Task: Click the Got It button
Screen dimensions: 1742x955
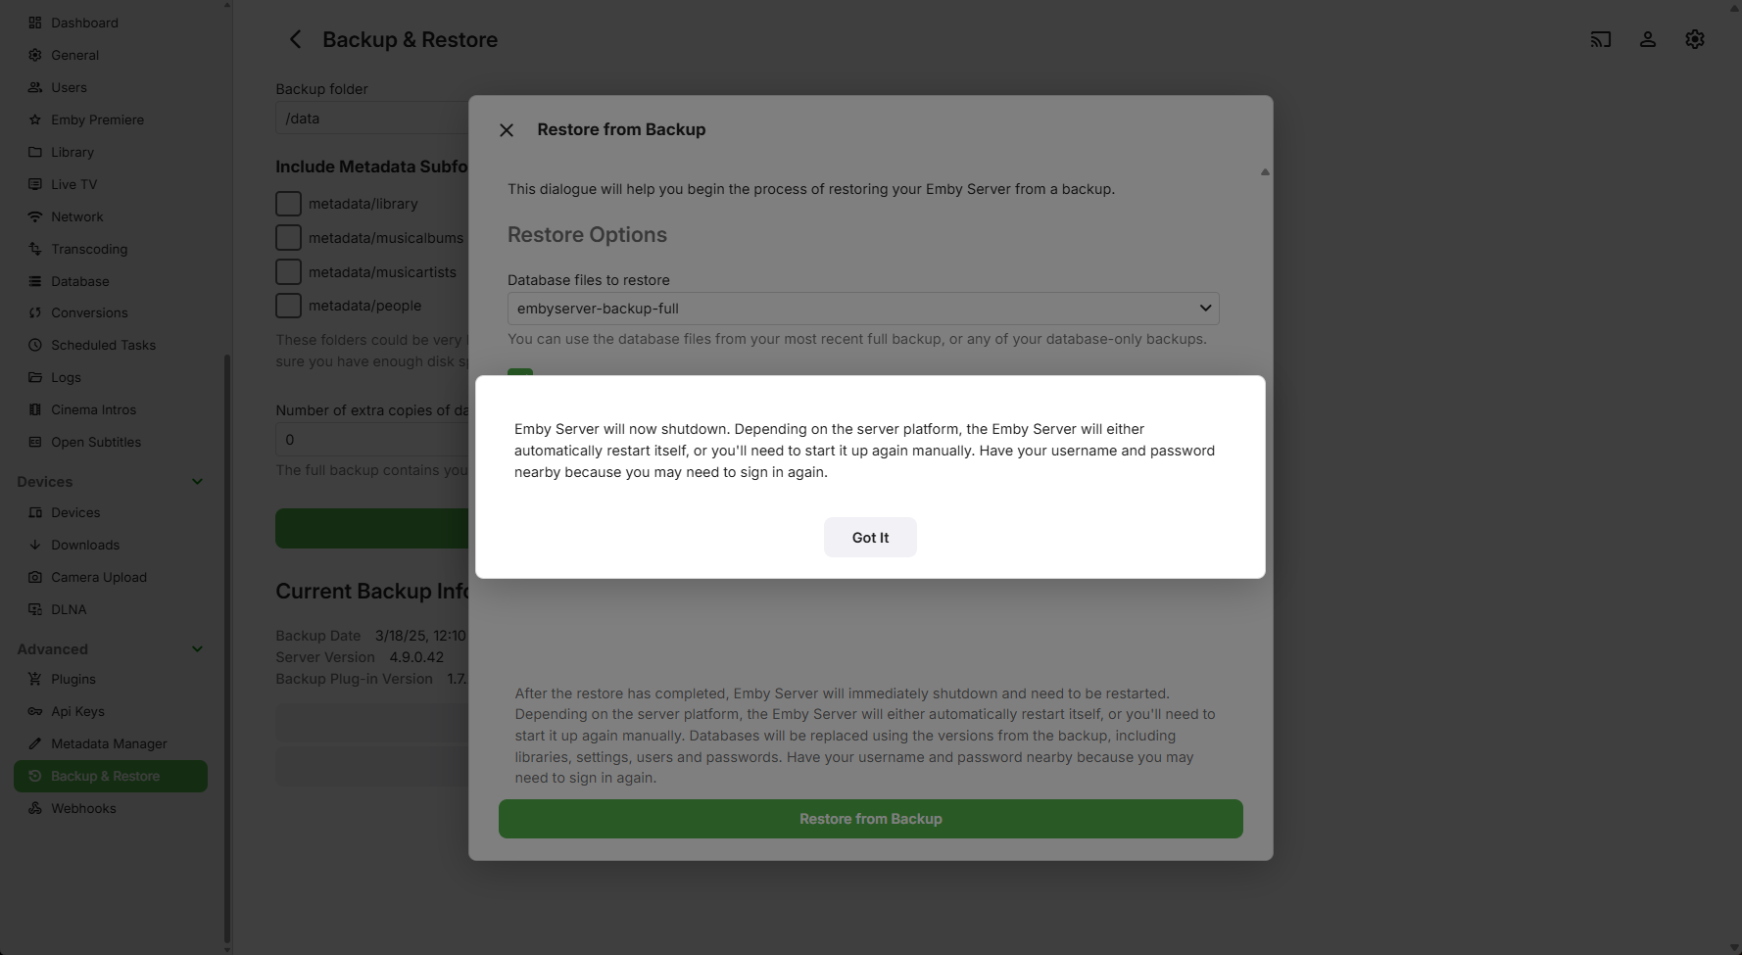Action: click(x=870, y=538)
